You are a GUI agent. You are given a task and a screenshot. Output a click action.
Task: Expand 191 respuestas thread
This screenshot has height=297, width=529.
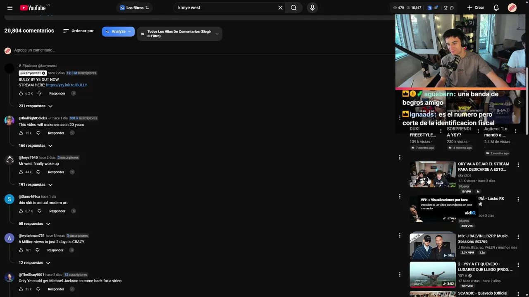point(36,185)
